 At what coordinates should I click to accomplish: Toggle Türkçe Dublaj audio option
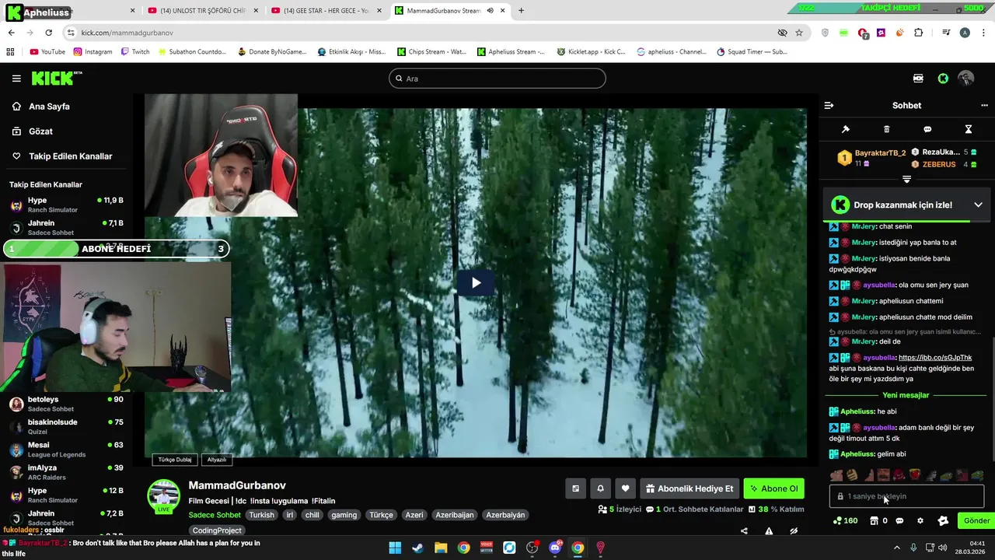(x=175, y=460)
